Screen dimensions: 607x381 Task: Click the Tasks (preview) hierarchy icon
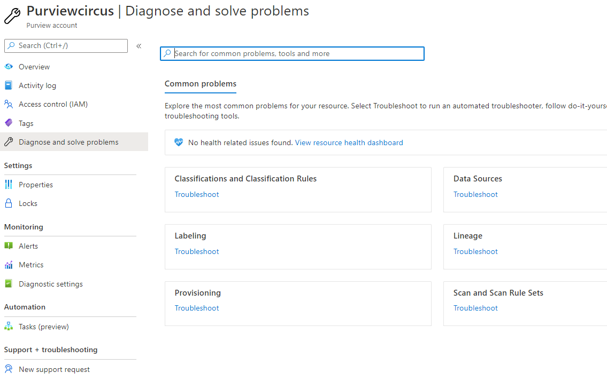pyautogui.click(x=8, y=327)
